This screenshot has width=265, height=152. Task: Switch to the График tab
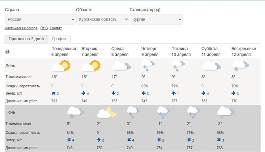point(59,39)
